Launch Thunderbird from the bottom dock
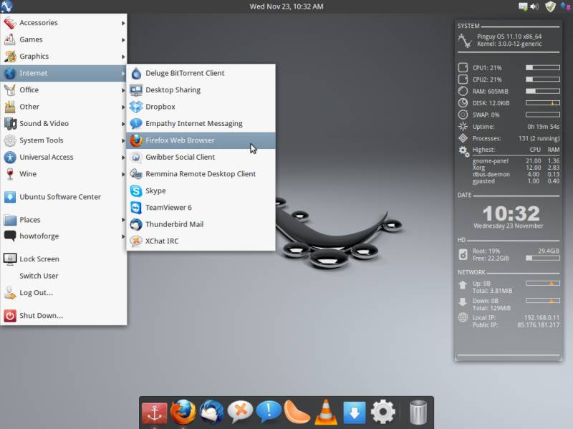 coord(211,413)
